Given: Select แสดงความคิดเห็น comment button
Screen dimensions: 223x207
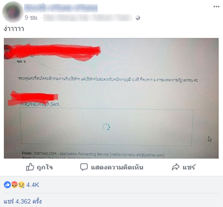Looking at the screenshot, I should pyautogui.click(x=112, y=167).
